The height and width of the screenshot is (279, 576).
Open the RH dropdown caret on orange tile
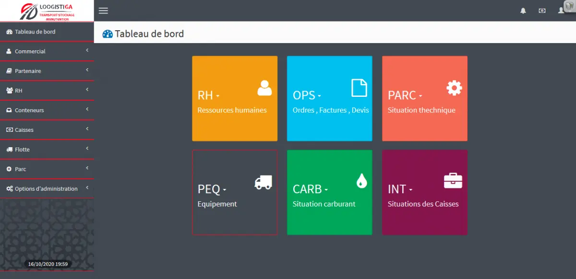pos(217,96)
